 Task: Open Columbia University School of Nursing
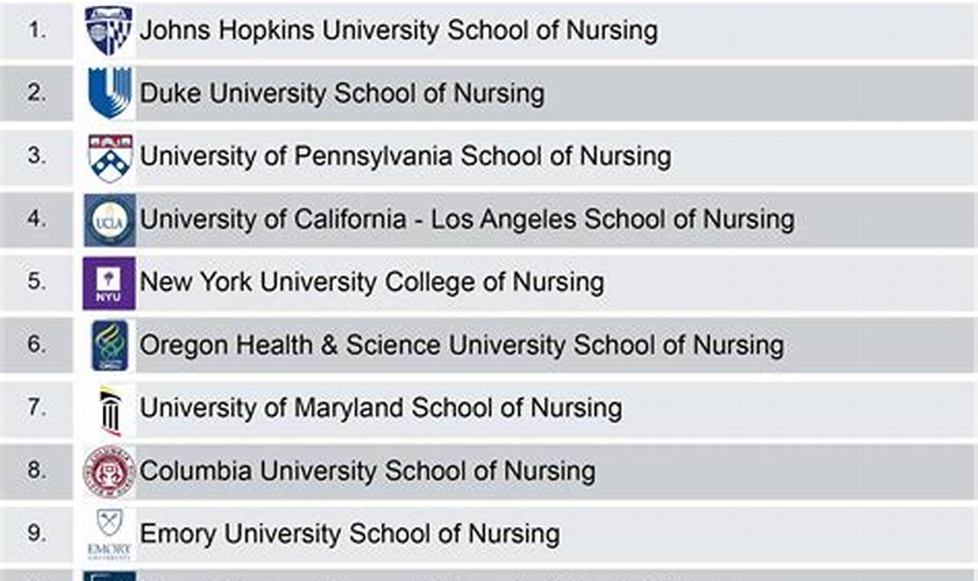(367, 471)
